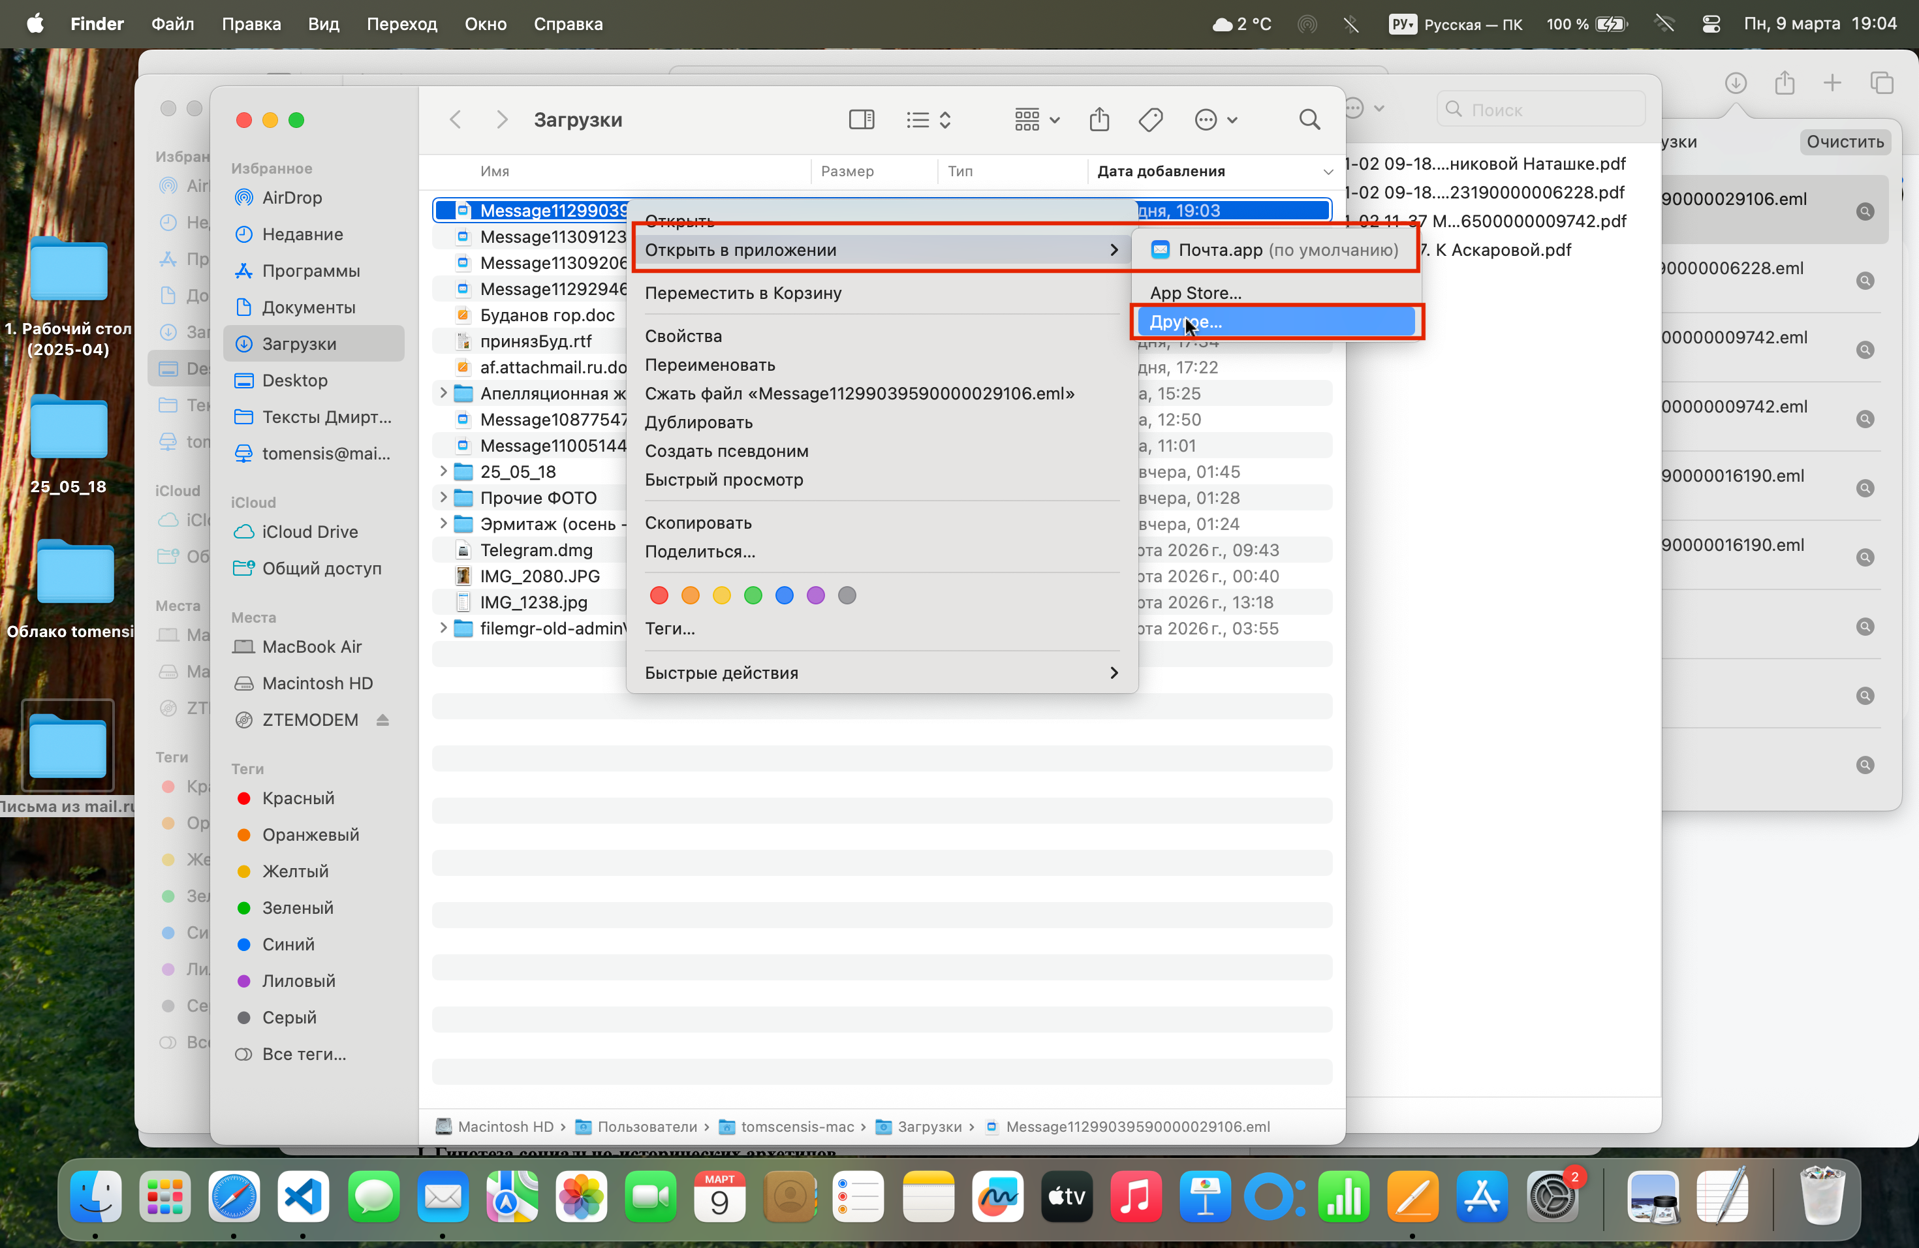Open the Mail app in the Dock
The width and height of the screenshot is (1919, 1248).
443,1196
